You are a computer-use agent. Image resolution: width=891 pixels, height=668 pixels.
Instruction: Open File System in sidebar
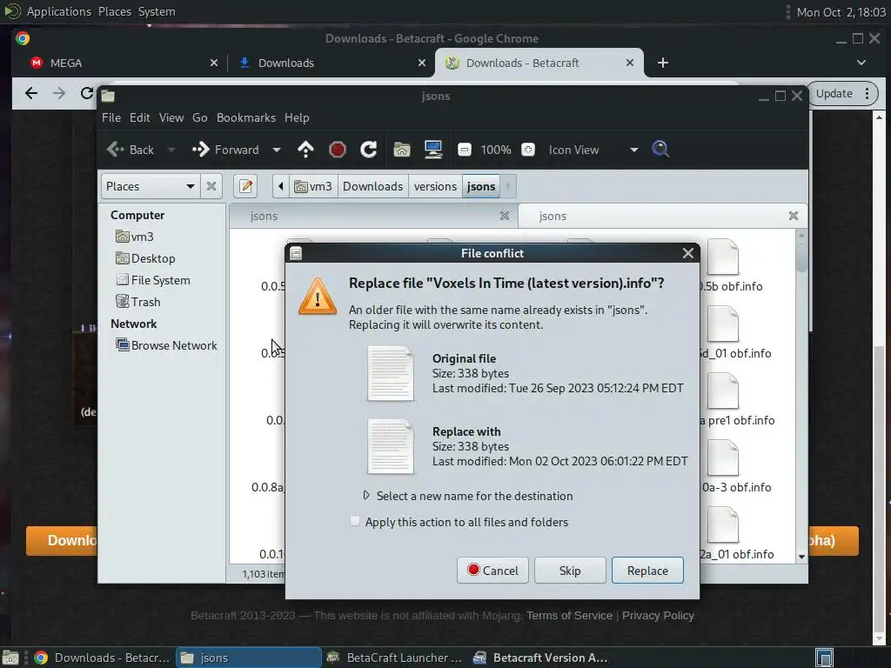tap(153, 280)
